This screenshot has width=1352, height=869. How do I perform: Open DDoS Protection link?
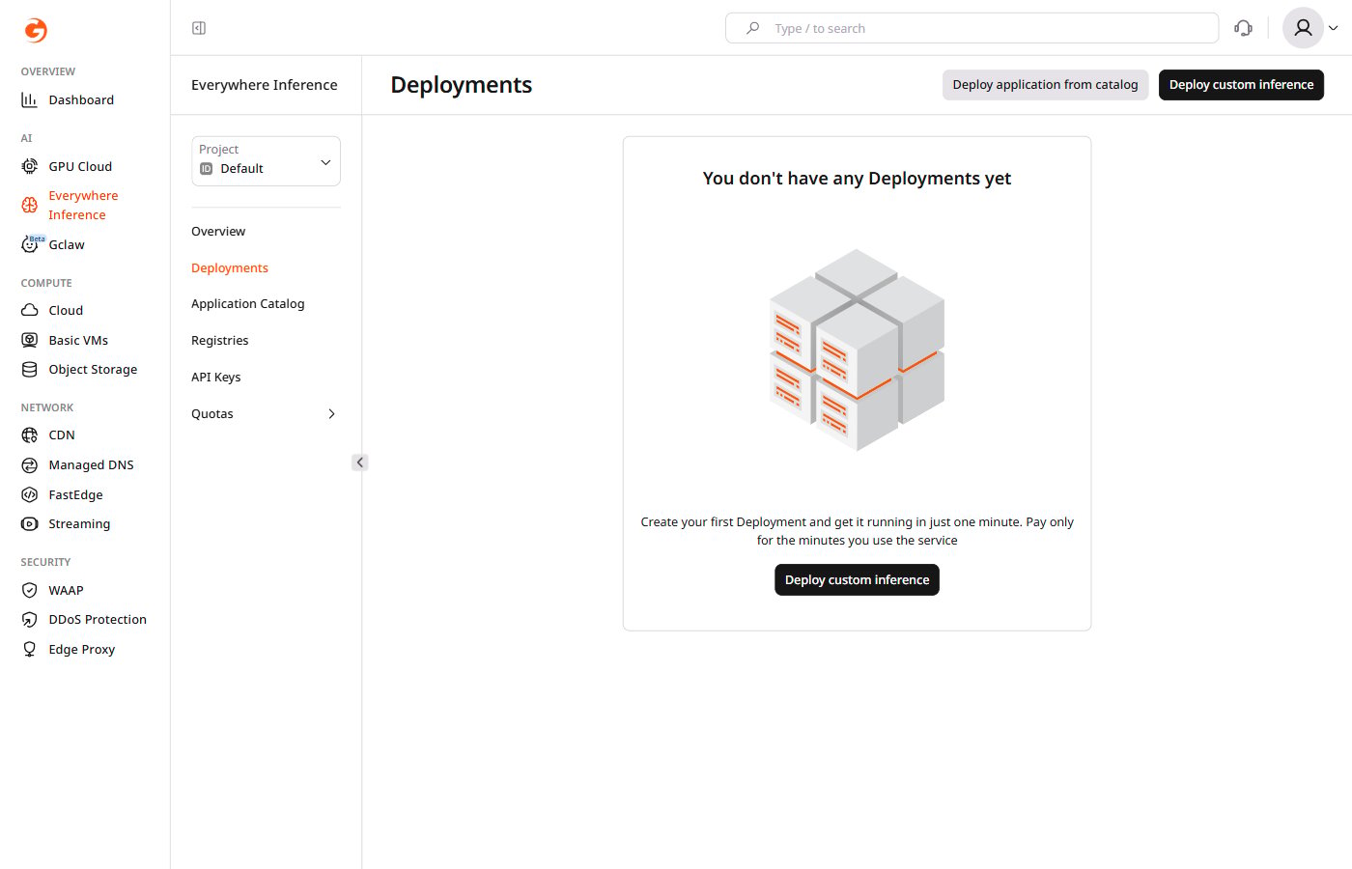(x=98, y=619)
